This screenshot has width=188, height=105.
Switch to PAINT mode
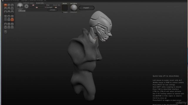pyautogui.click(x=86, y=8)
